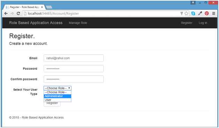Click the browser forward arrow

12,13
